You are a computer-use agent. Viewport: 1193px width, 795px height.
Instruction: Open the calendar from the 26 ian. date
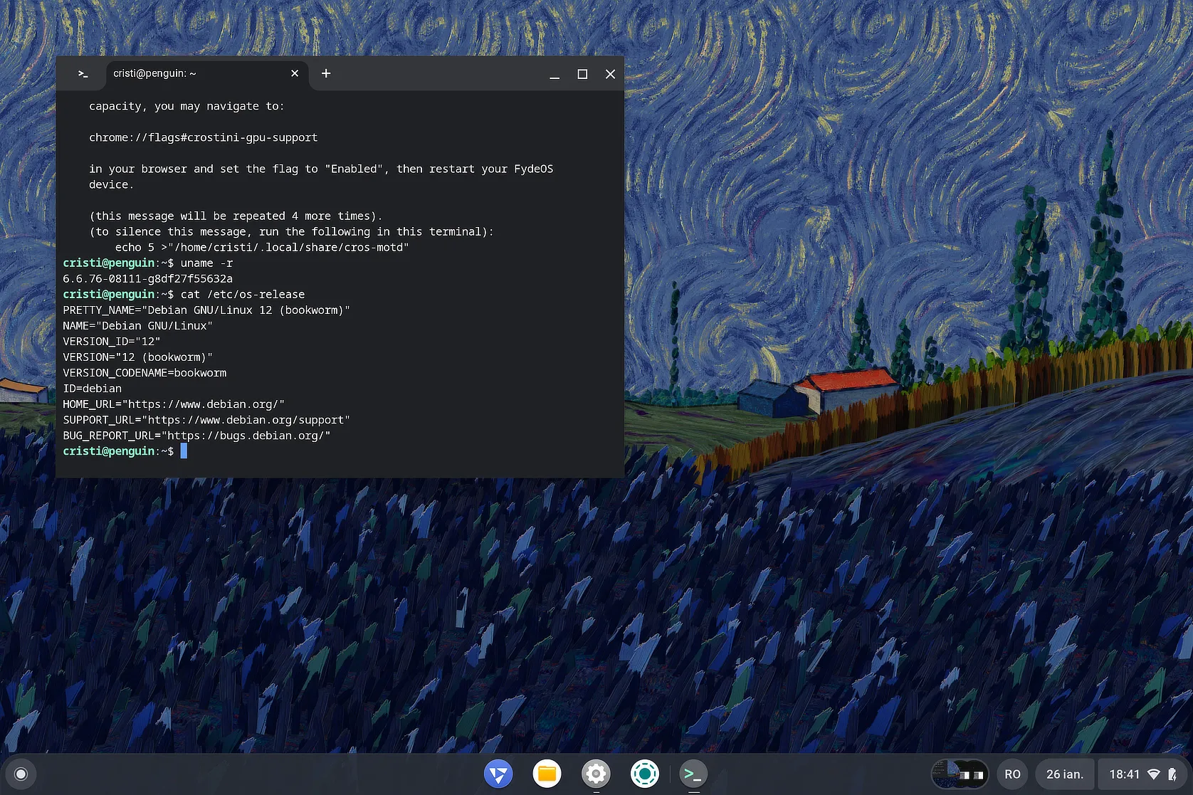tap(1064, 774)
